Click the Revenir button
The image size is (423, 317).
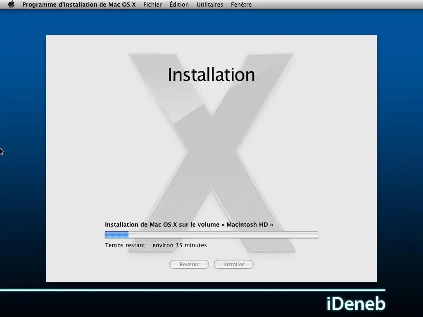pyautogui.click(x=189, y=265)
